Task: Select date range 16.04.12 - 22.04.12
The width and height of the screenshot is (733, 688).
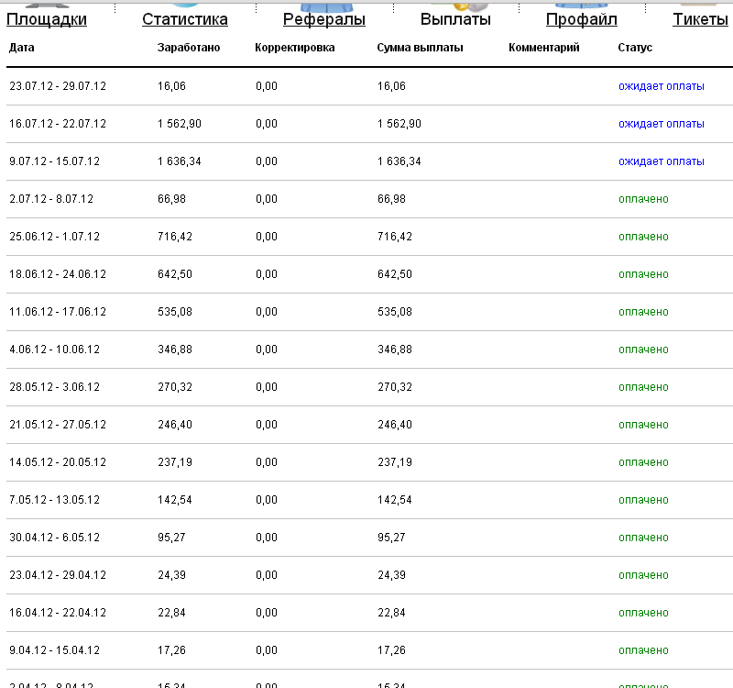Action: (58, 613)
